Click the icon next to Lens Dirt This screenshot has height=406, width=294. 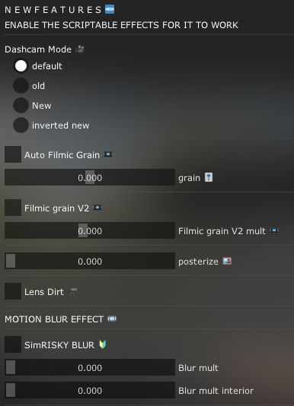(x=72, y=291)
